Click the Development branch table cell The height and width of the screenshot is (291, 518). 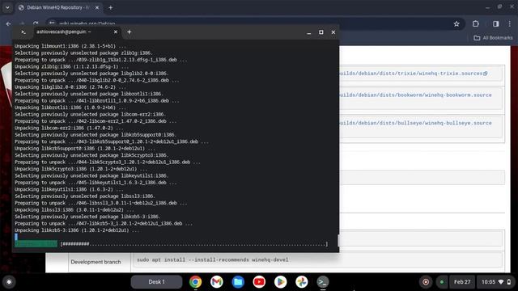(99, 262)
